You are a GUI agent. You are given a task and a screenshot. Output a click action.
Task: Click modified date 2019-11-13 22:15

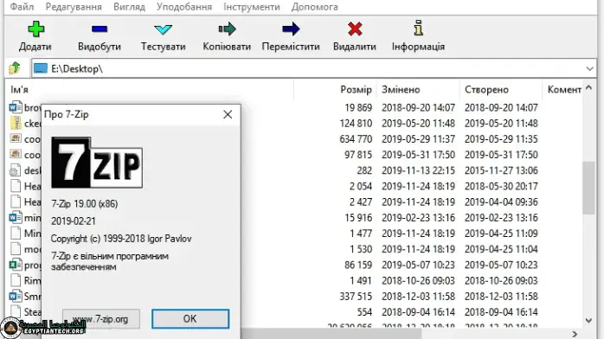(x=418, y=170)
